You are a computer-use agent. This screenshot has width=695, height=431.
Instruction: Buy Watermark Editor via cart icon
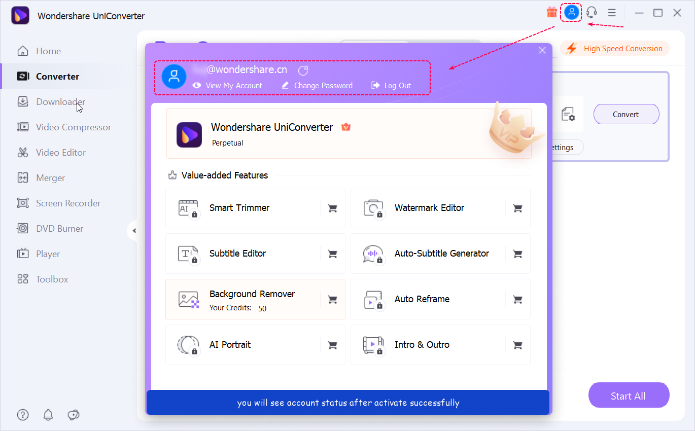click(518, 208)
